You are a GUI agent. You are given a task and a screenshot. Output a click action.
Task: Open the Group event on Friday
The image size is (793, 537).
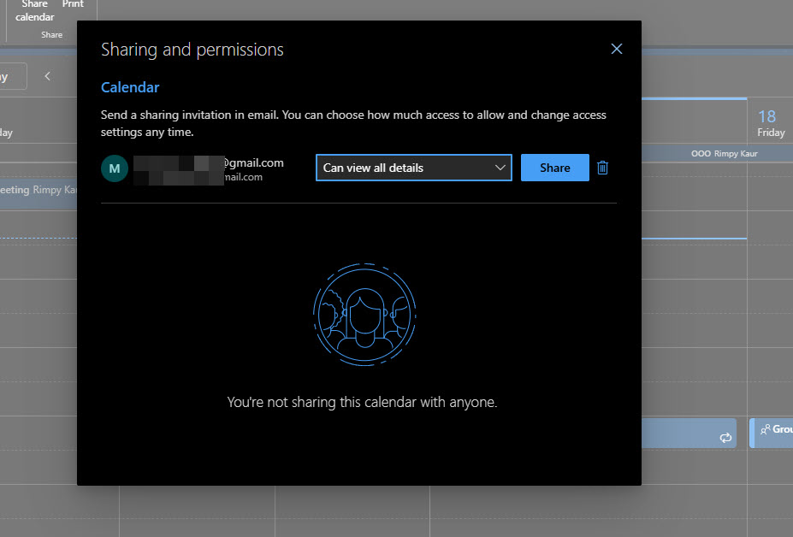772,433
